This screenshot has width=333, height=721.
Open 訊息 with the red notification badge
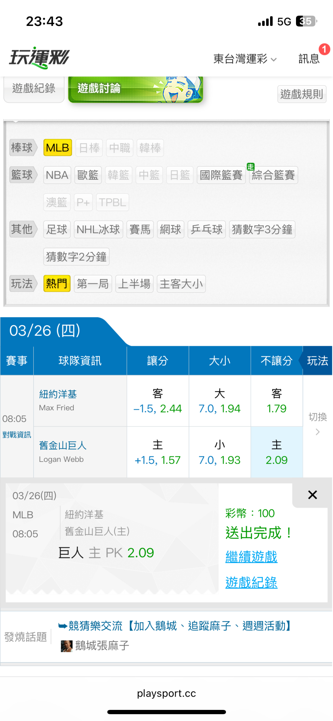pyautogui.click(x=309, y=58)
